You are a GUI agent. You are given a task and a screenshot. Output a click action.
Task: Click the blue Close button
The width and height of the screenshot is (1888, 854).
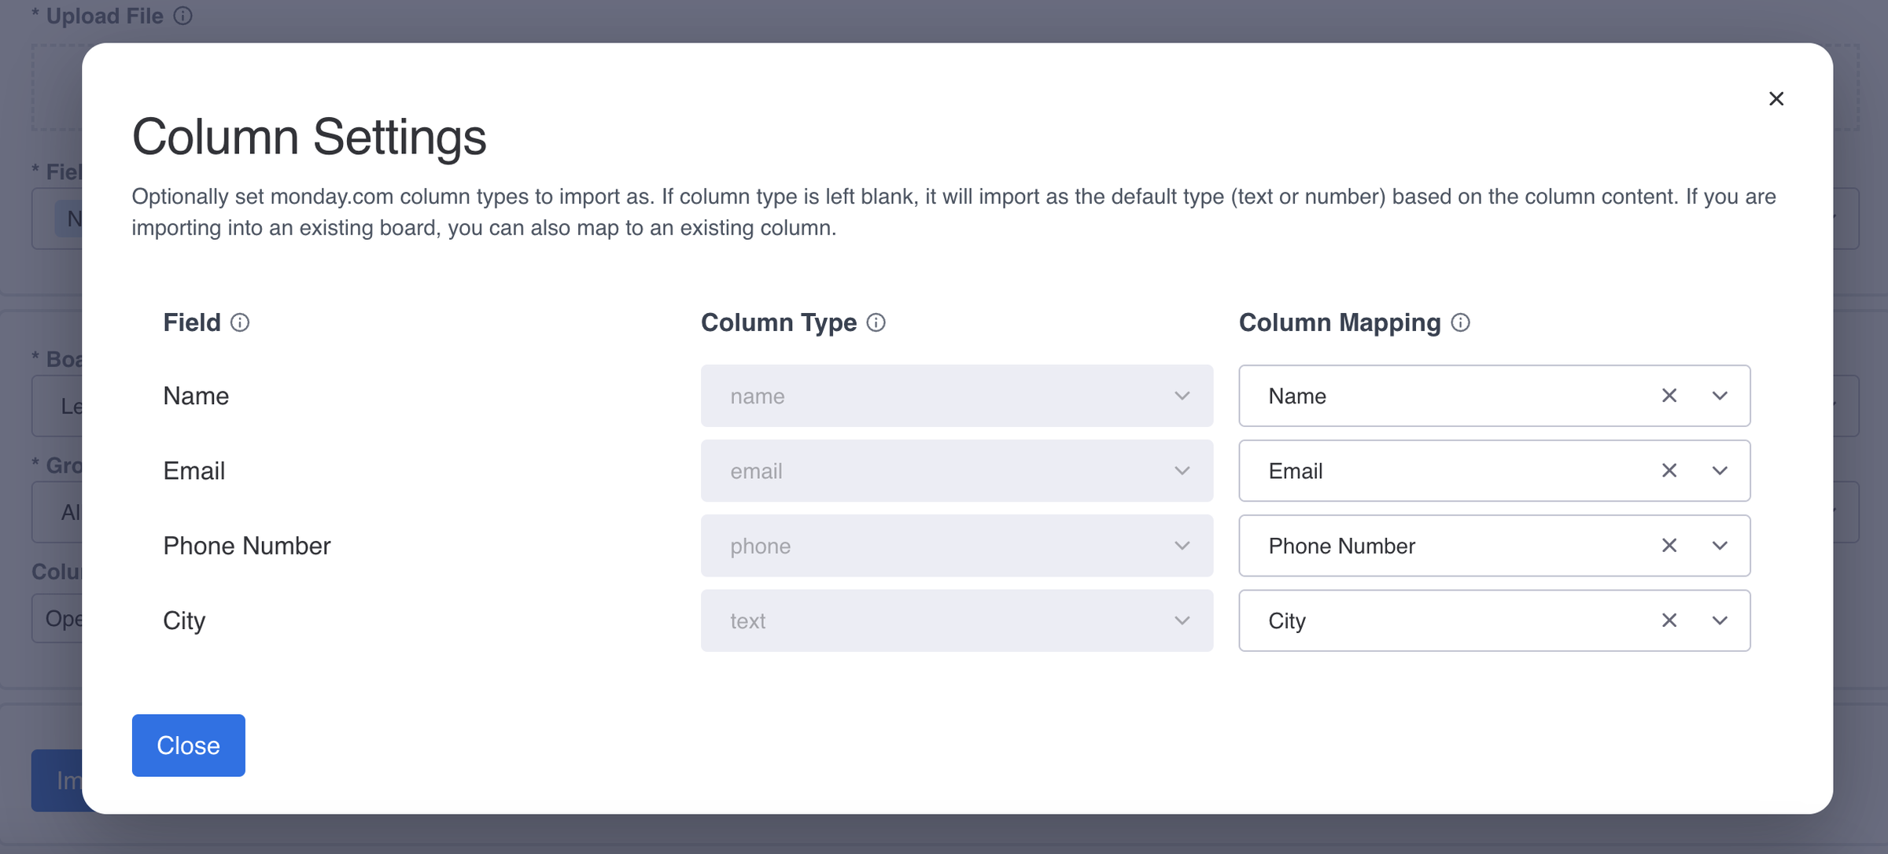188,745
